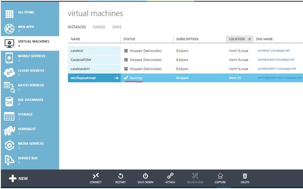
Task: Open win10ayazahmad.cloudapp.net link
Action: [x=280, y=78]
